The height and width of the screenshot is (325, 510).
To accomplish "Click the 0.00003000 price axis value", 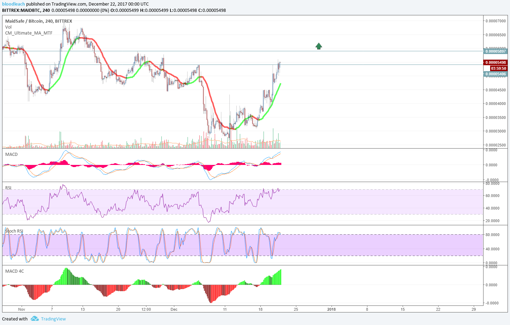I will (x=496, y=131).
